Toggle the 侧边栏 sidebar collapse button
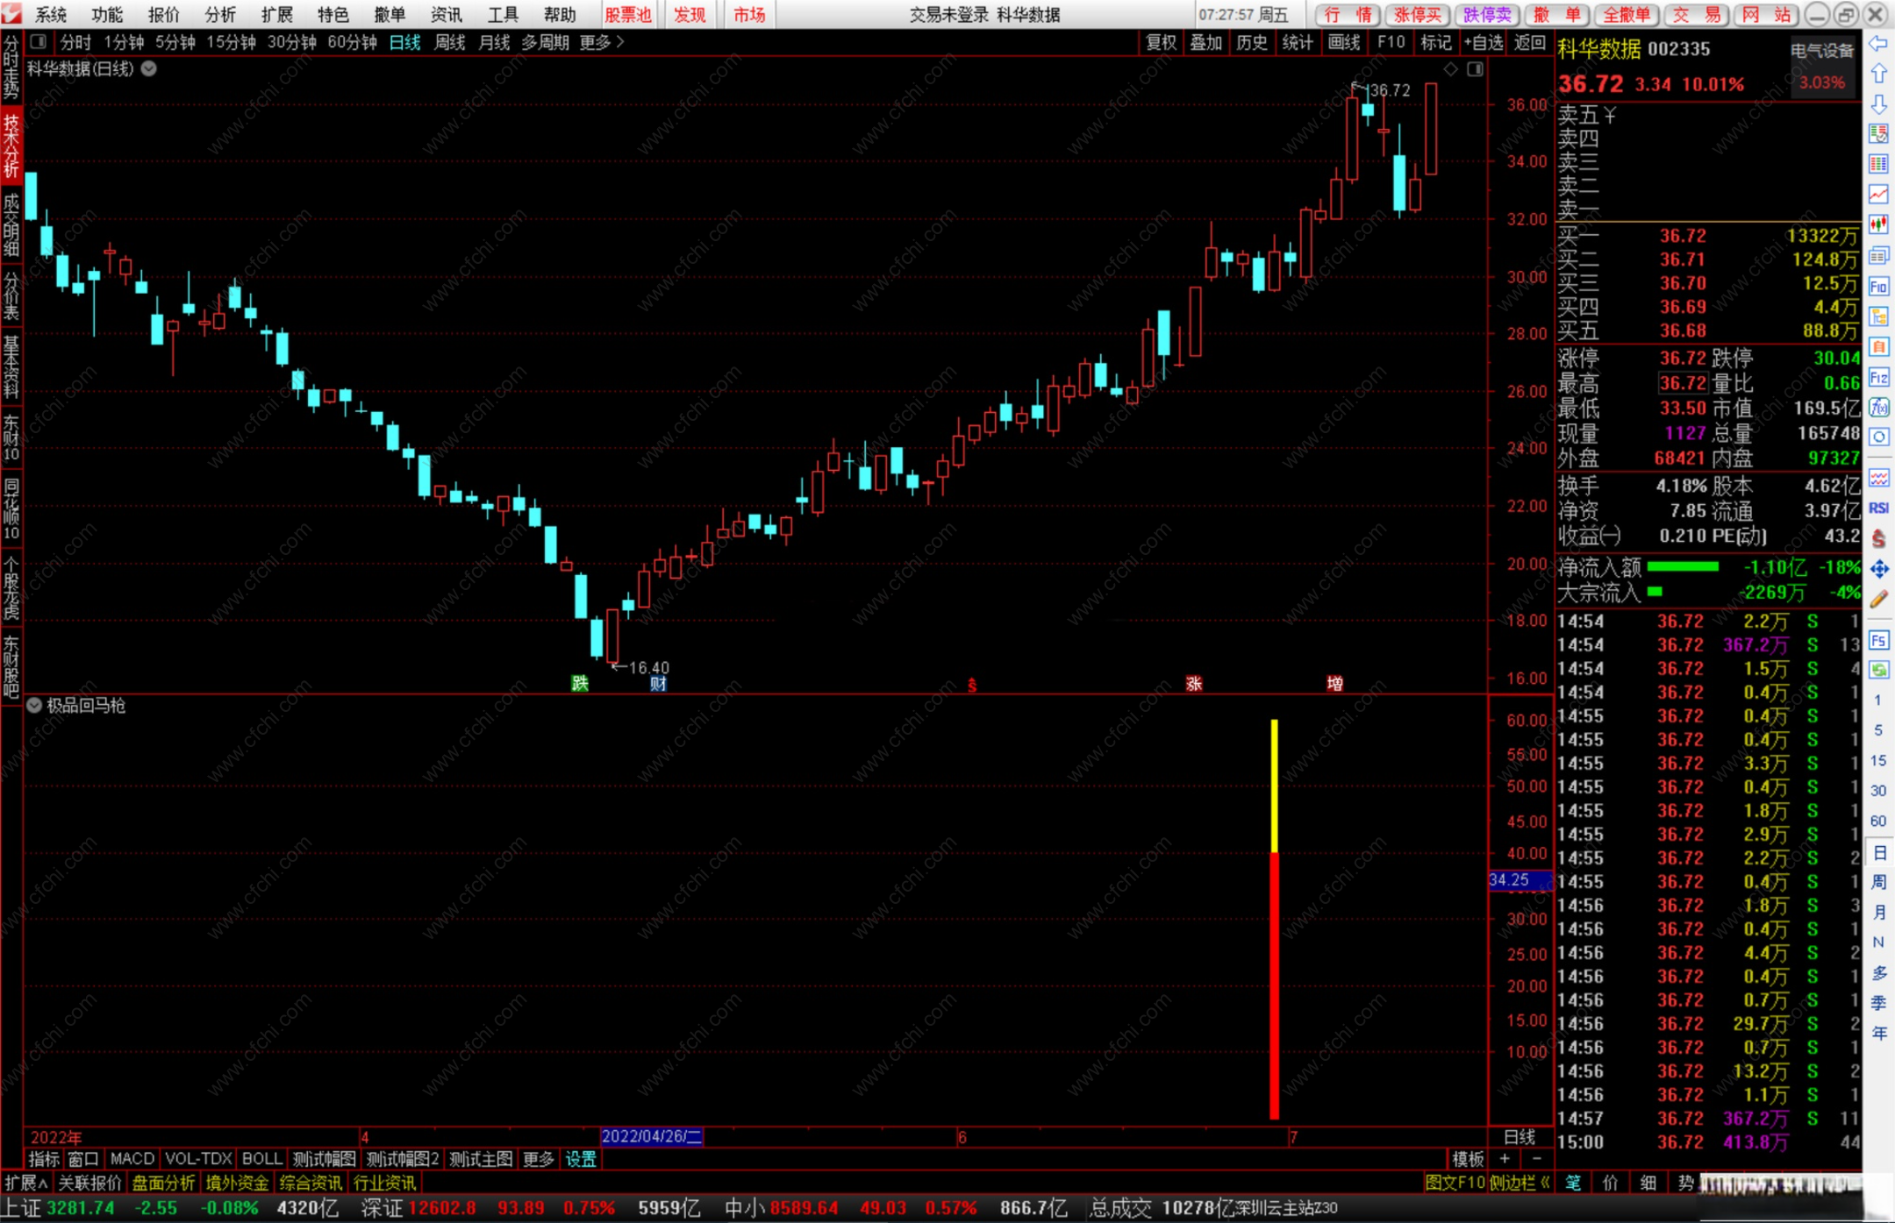 (1519, 1183)
